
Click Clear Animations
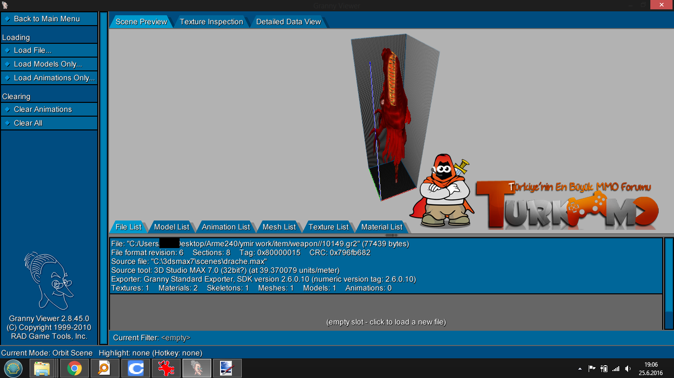(x=49, y=109)
